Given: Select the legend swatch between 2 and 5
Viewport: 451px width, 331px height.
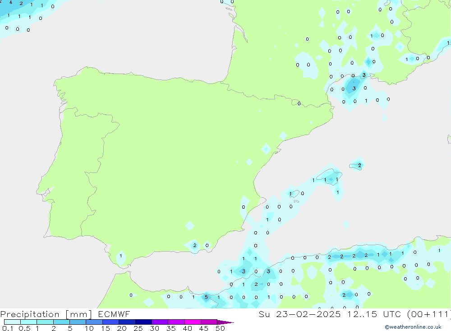Looking at the screenshot, I should (x=61, y=322).
